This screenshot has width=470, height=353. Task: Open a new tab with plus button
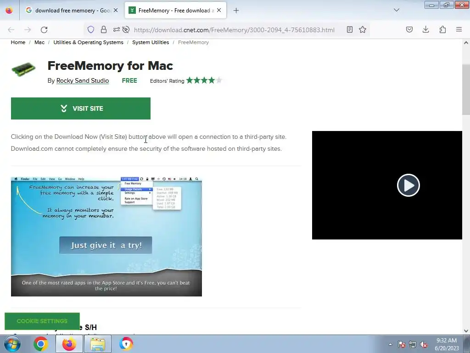pos(236,11)
